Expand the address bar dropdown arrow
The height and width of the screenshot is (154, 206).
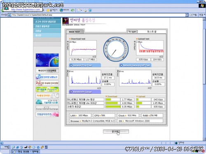pyautogui.click(x=187, y=15)
